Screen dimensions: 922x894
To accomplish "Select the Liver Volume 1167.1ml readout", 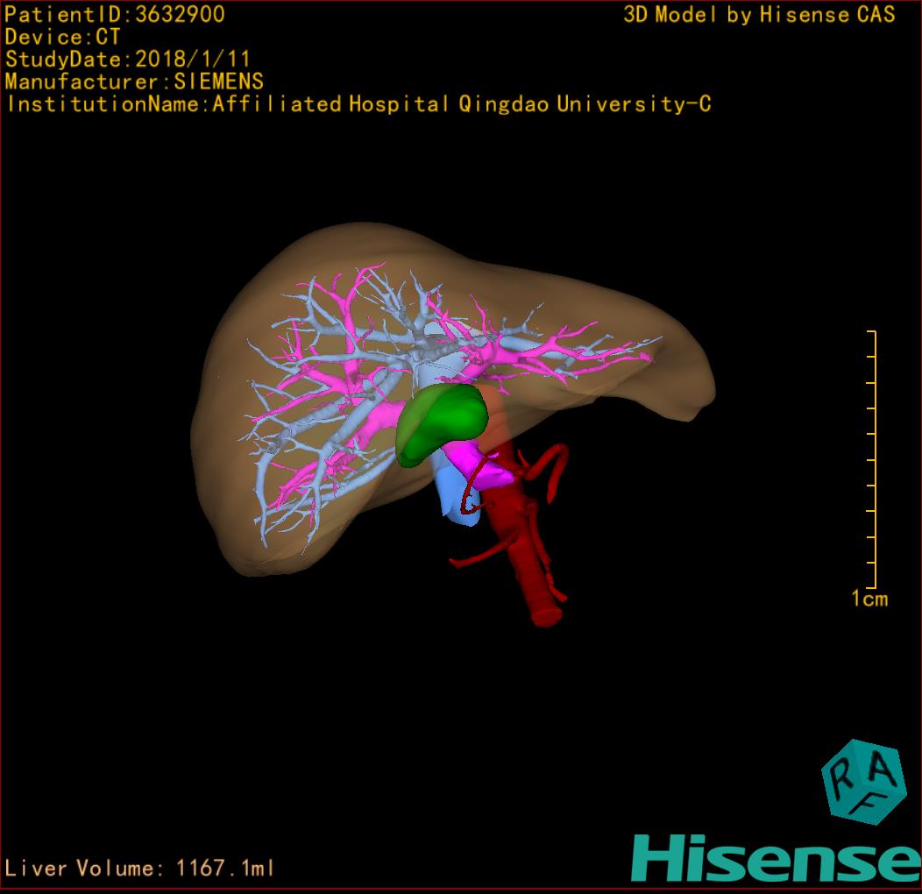I will coord(140,869).
